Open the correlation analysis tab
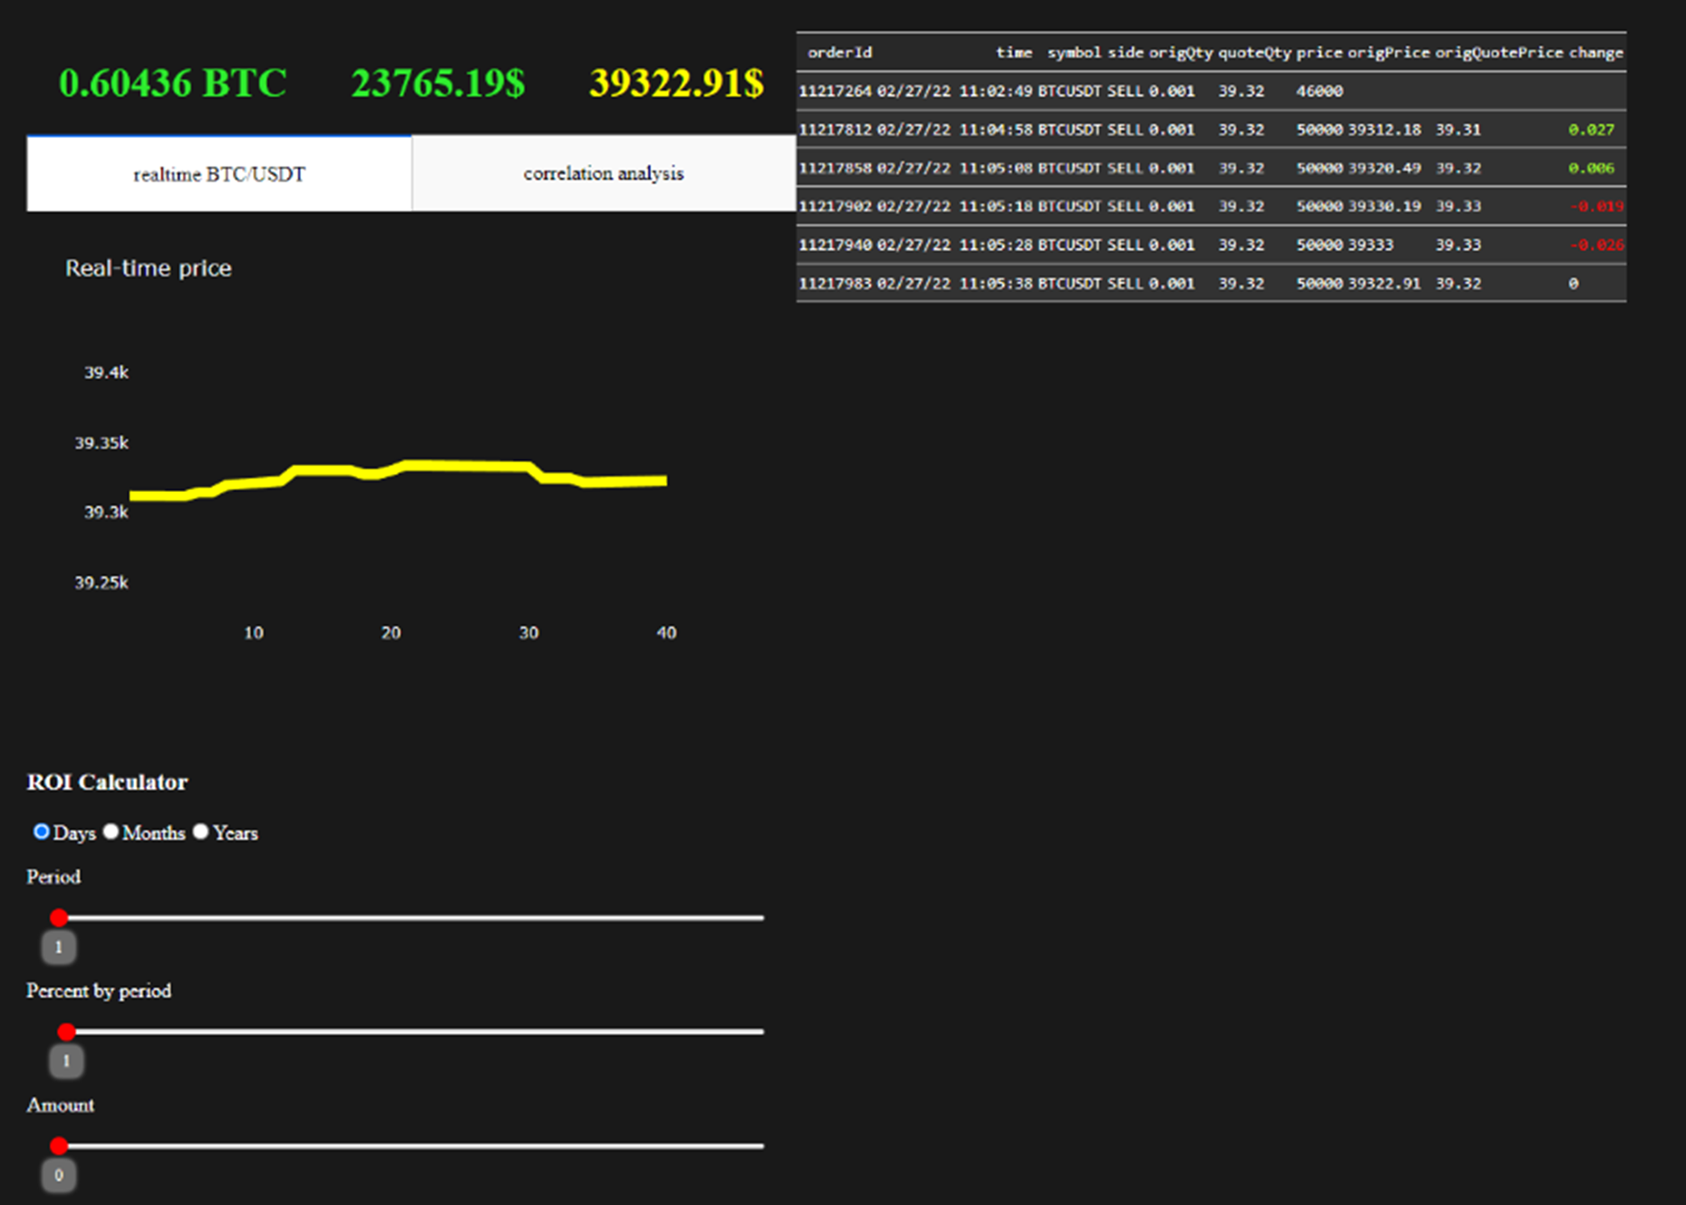The image size is (1686, 1205). click(x=604, y=174)
